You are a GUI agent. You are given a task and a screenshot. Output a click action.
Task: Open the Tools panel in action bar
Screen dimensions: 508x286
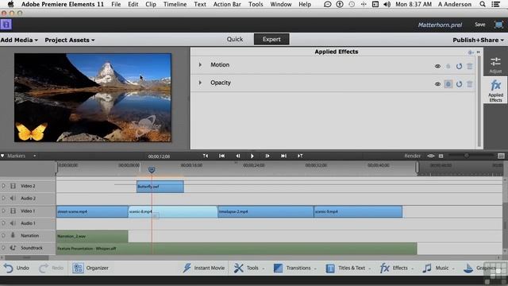click(249, 268)
